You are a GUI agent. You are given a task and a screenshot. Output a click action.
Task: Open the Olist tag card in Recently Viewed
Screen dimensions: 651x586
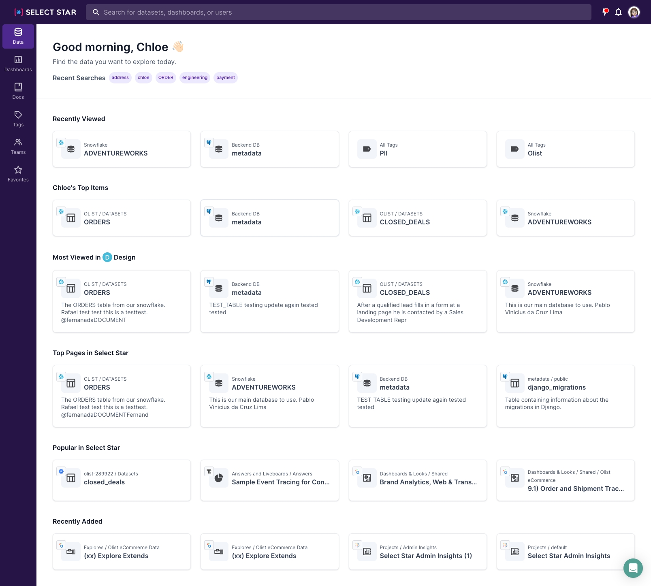[x=565, y=149]
